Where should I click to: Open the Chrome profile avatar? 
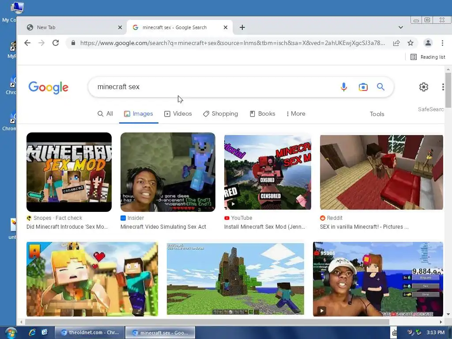point(428,43)
